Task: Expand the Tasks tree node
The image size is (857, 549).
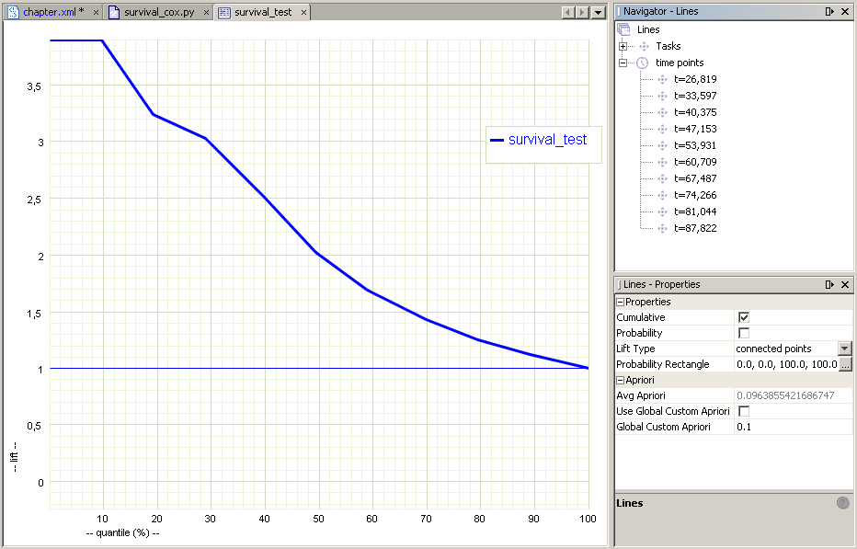Action: pyautogui.click(x=623, y=47)
